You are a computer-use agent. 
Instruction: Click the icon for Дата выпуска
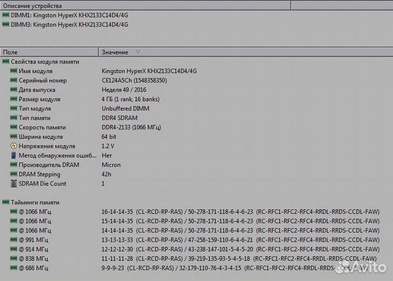tap(14, 89)
